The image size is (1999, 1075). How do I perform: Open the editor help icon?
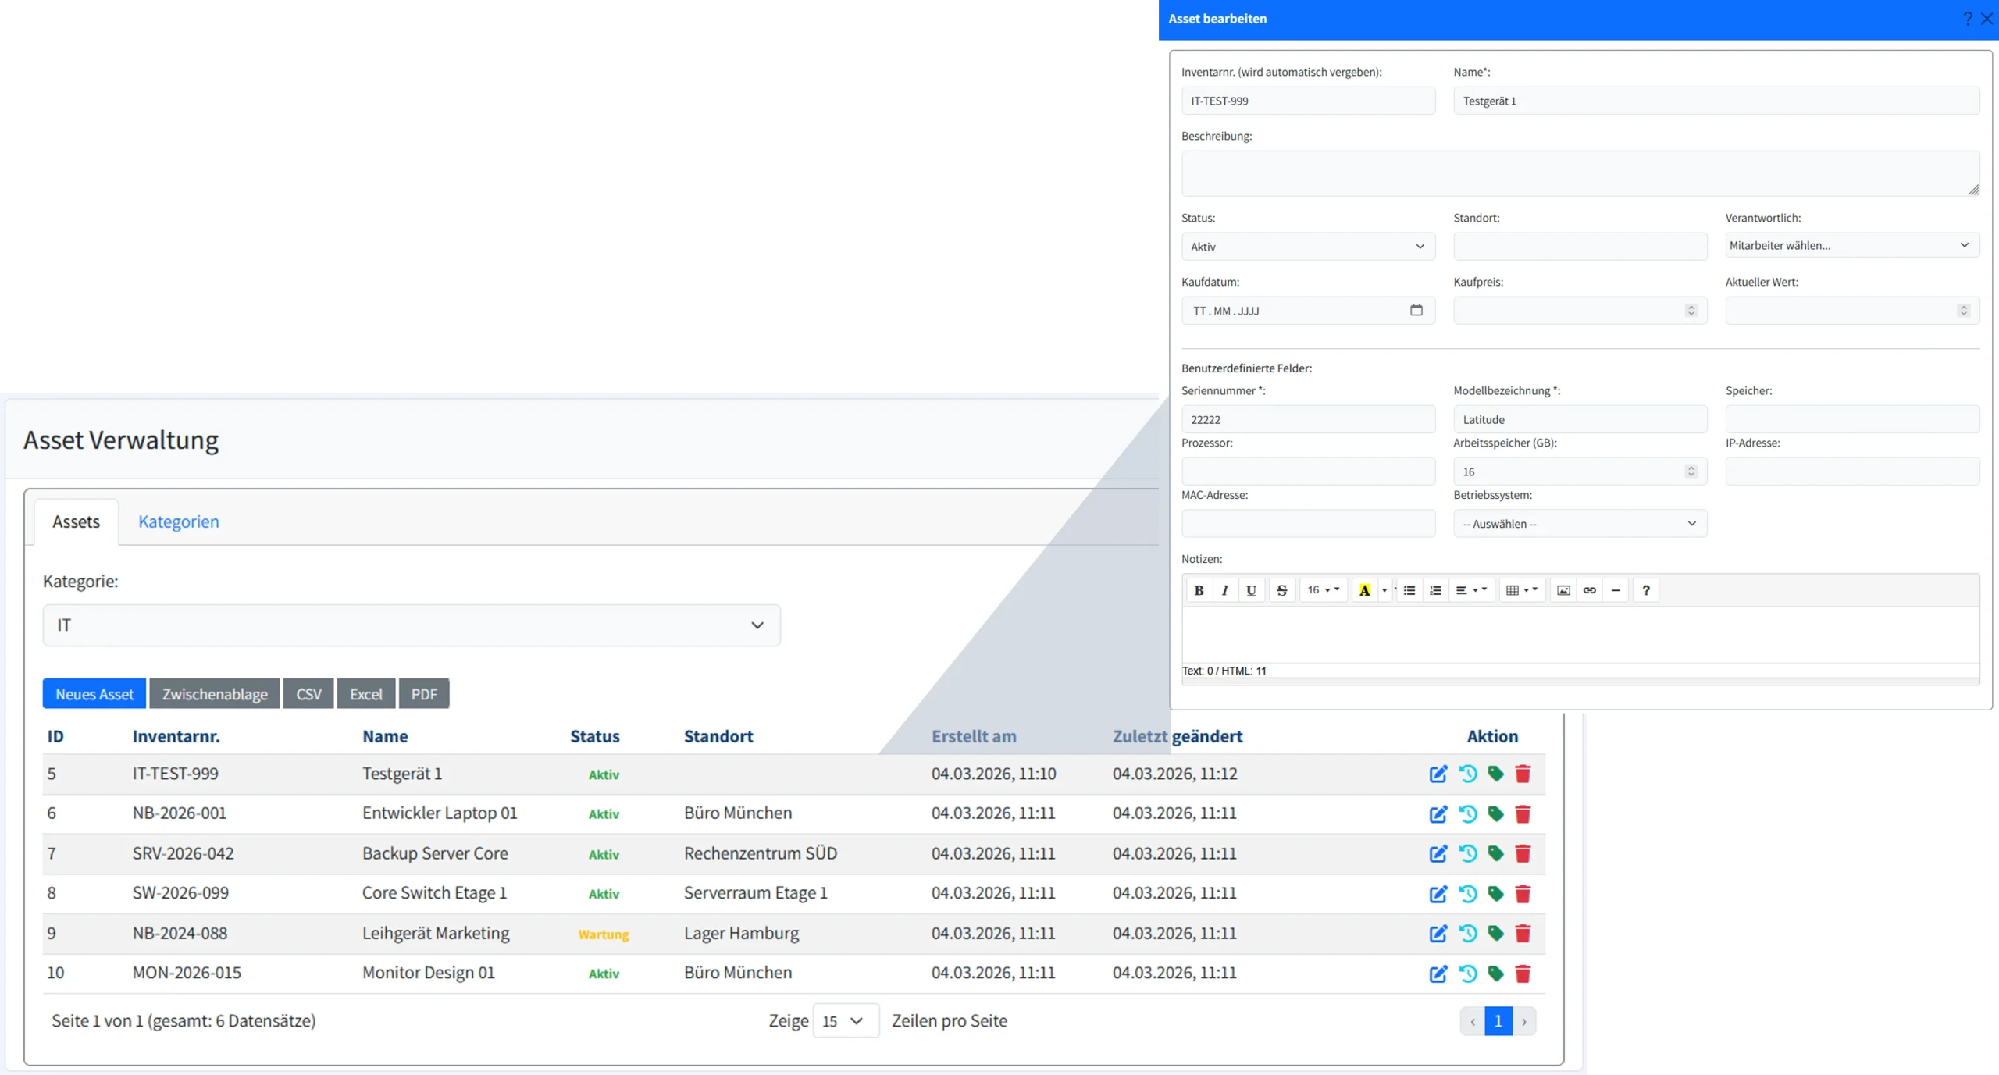[x=1645, y=590]
